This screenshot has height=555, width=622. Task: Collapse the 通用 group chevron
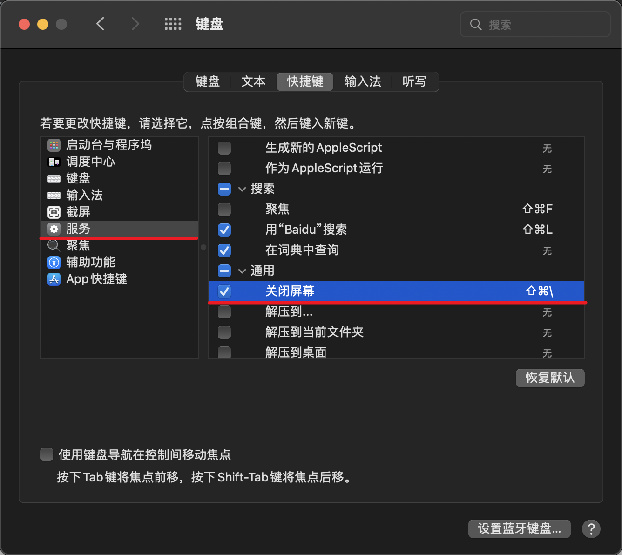pyautogui.click(x=242, y=271)
